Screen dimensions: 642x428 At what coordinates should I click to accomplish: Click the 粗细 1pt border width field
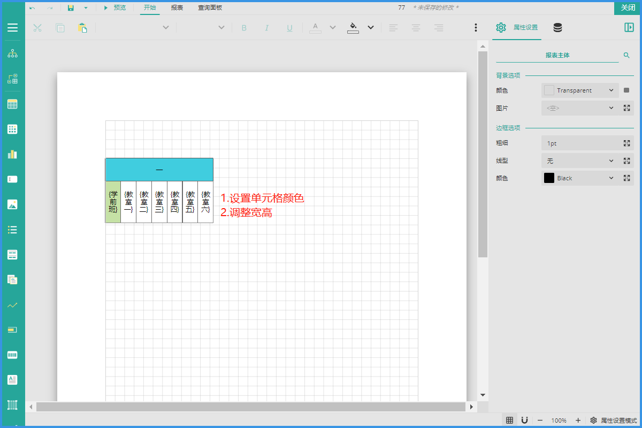coord(580,143)
